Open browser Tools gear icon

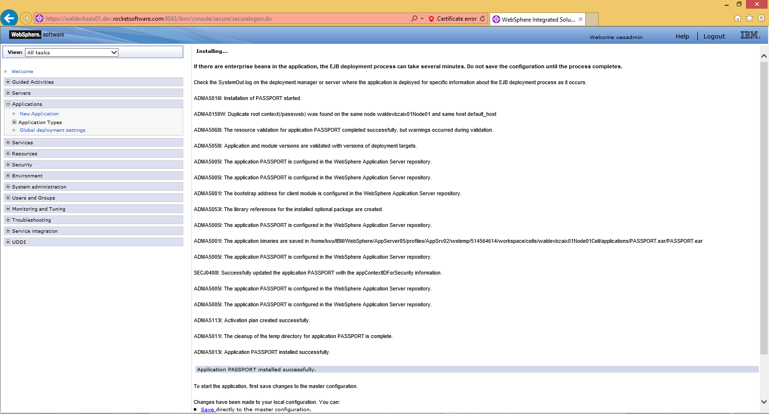click(x=761, y=18)
